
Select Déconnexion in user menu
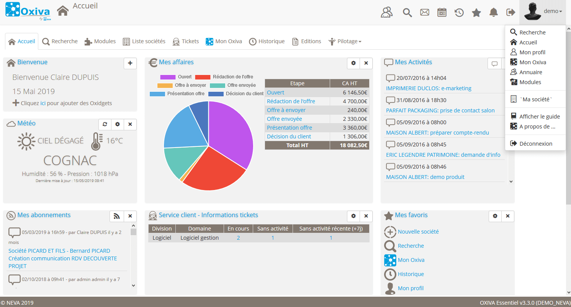[535, 144]
